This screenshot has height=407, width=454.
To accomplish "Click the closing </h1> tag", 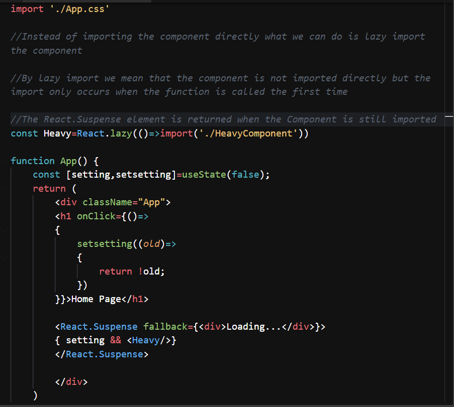I will click(x=135, y=299).
